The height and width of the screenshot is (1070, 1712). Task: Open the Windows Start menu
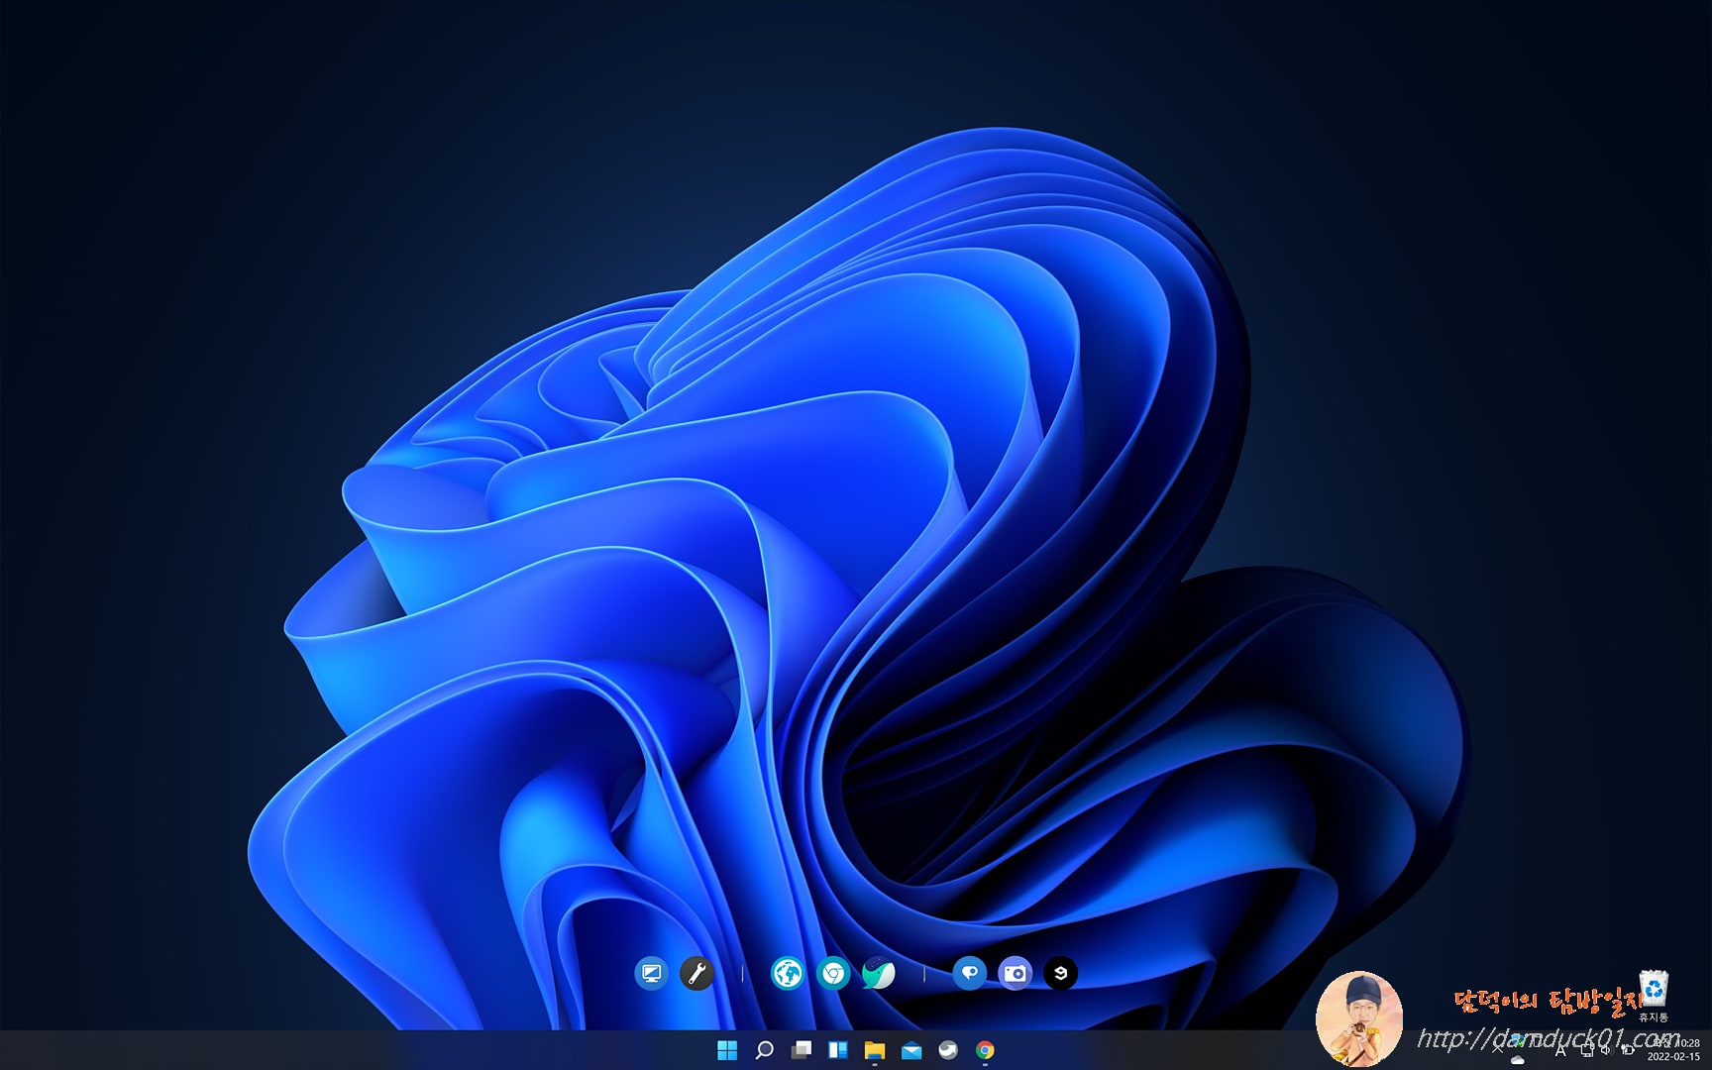tap(727, 1050)
